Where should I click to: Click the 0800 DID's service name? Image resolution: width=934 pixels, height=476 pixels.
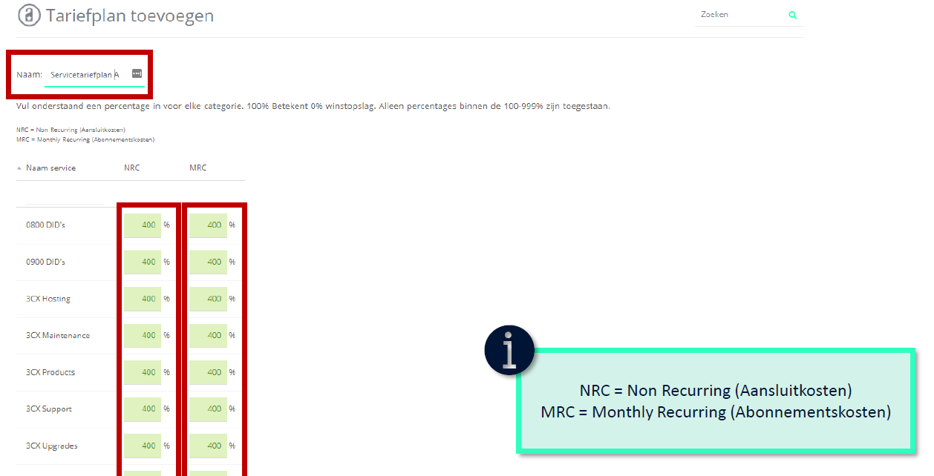click(x=45, y=225)
